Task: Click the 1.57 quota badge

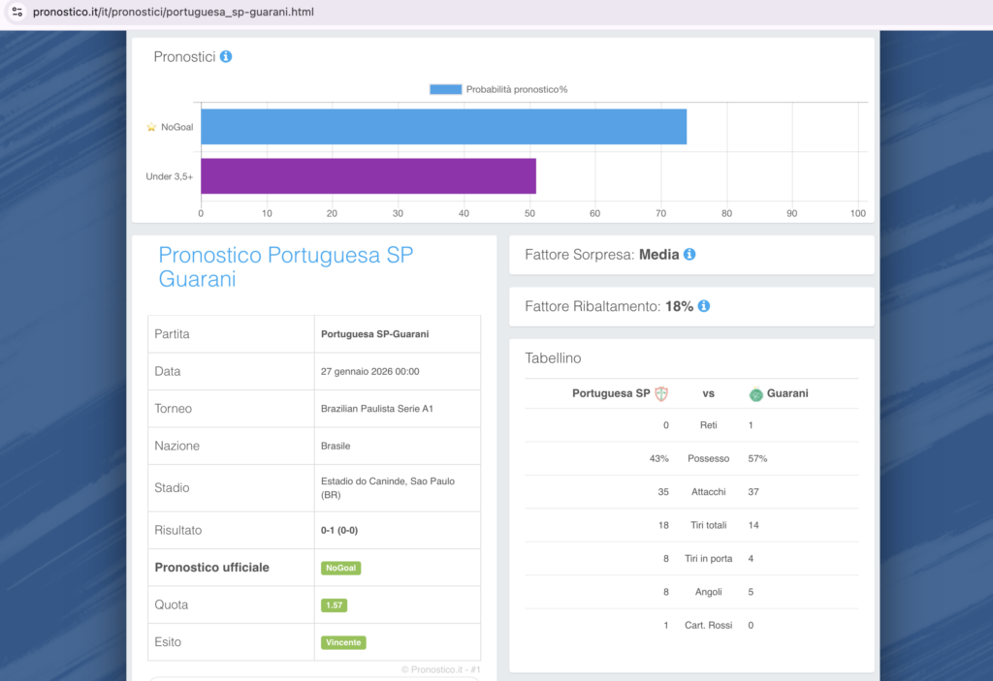Action: pos(334,605)
